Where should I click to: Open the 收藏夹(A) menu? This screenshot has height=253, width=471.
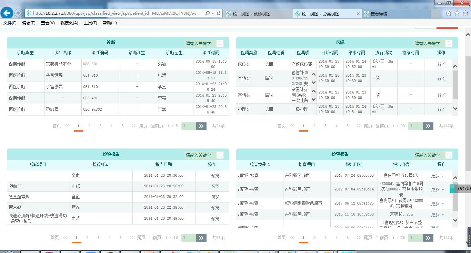69,23
